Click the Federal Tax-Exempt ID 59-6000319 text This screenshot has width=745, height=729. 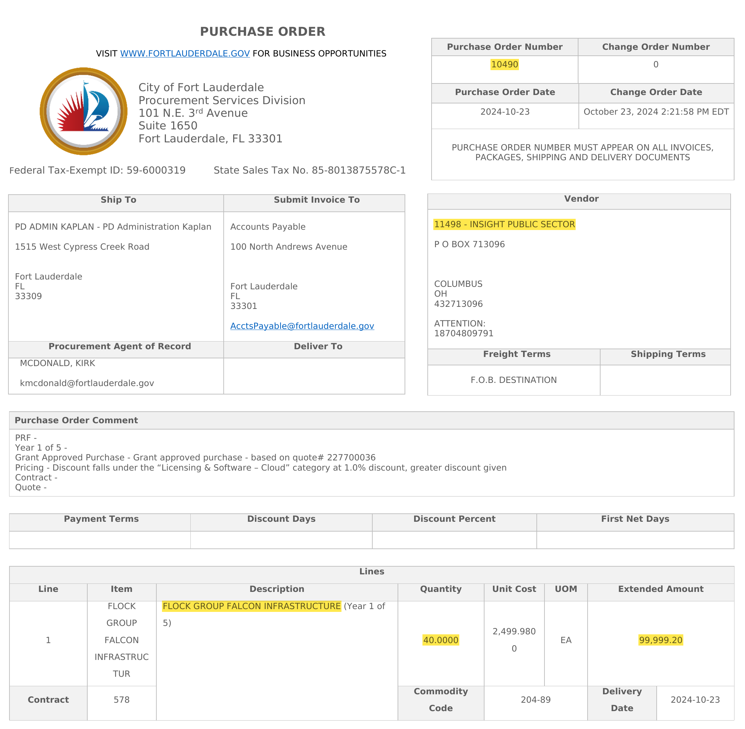[97, 170]
